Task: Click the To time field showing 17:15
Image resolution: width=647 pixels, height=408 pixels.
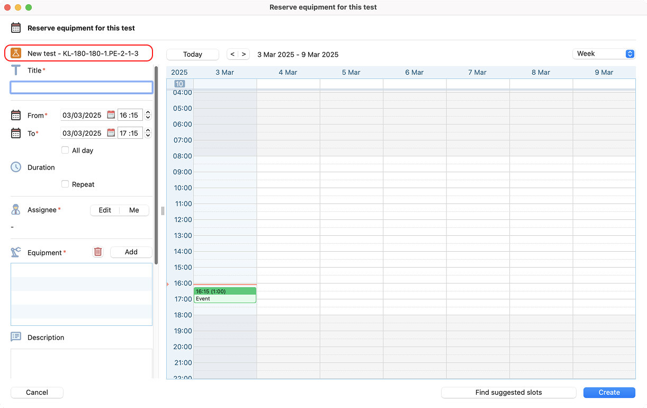Action: tap(130, 133)
